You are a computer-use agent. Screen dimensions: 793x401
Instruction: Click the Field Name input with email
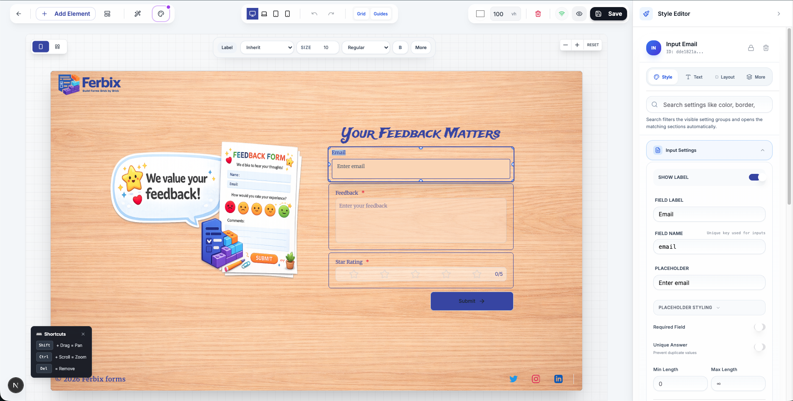click(x=709, y=247)
